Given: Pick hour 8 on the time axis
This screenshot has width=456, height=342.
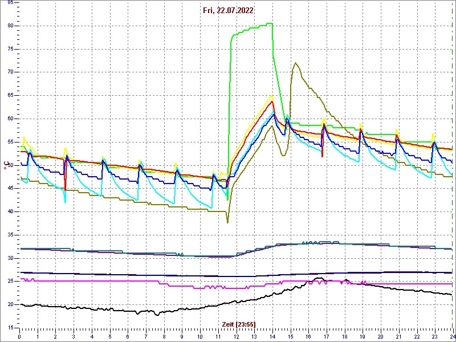Looking at the screenshot, I should point(164,337).
